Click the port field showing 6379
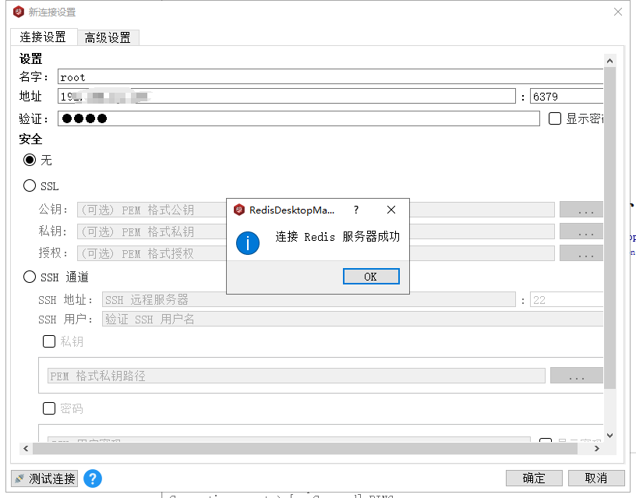This screenshot has width=636, height=498. [567, 96]
